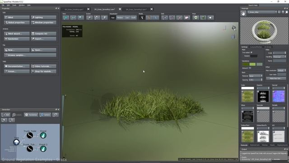
Task: Adjust the Opacity value stepper
Action: click(269, 88)
